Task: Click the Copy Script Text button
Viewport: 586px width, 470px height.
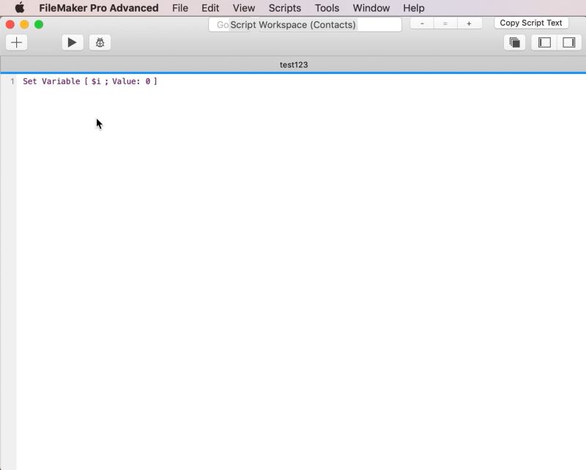Action: [x=531, y=23]
